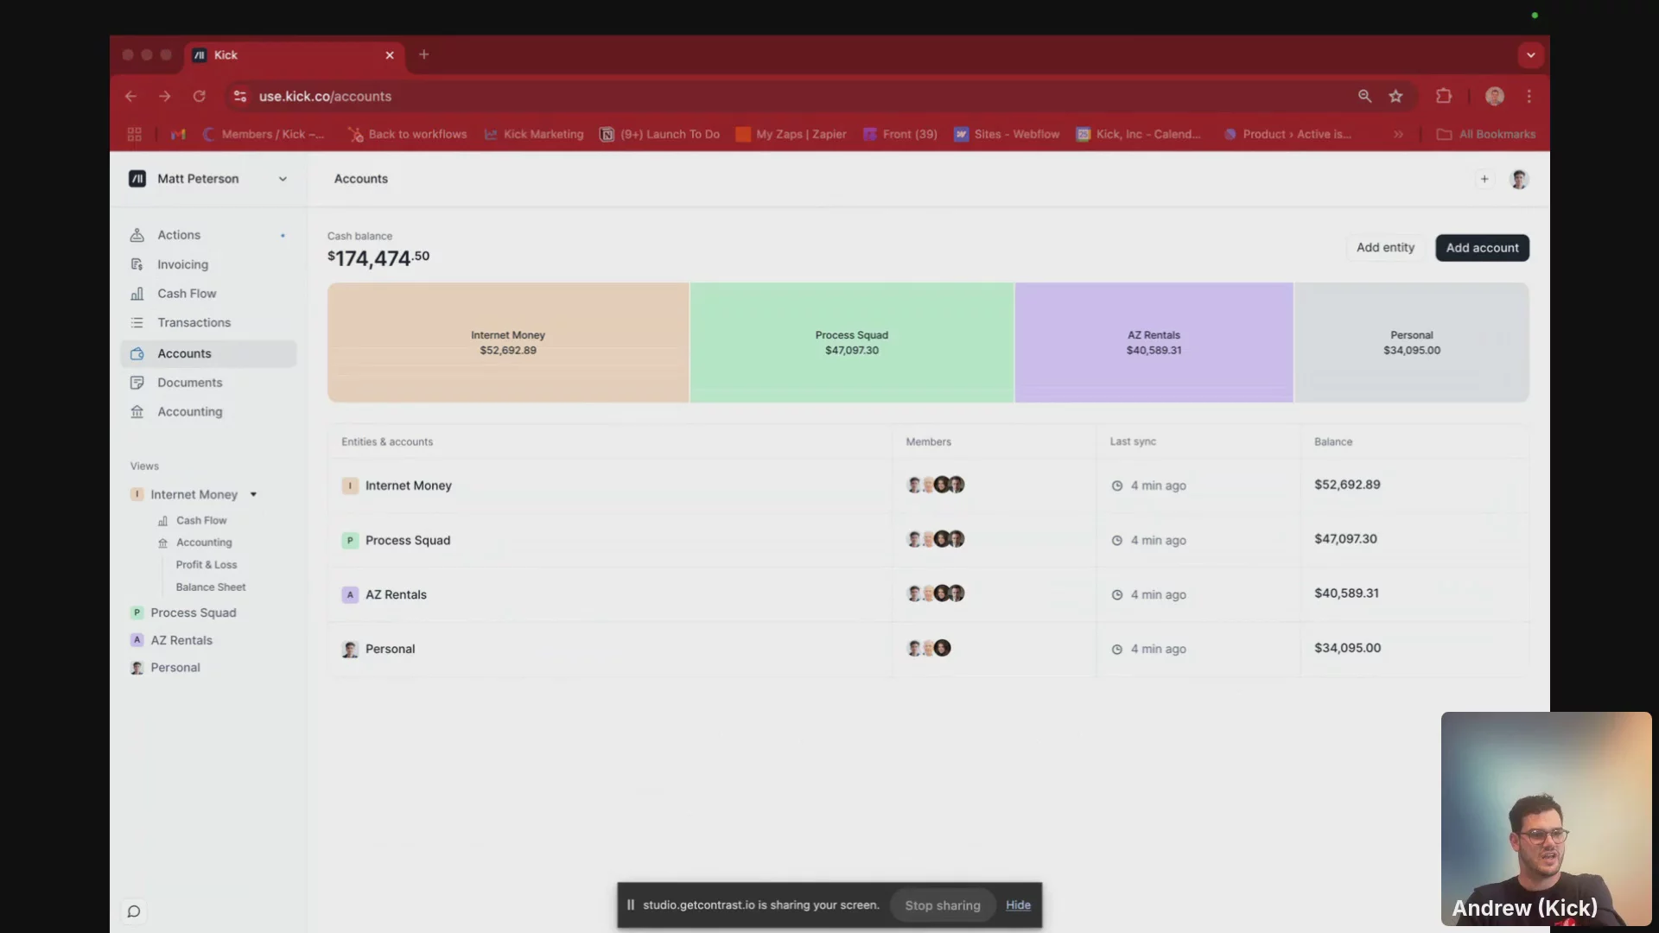Click the sync clock icon for AZ Rentals
The width and height of the screenshot is (1659, 933).
(1116, 595)
